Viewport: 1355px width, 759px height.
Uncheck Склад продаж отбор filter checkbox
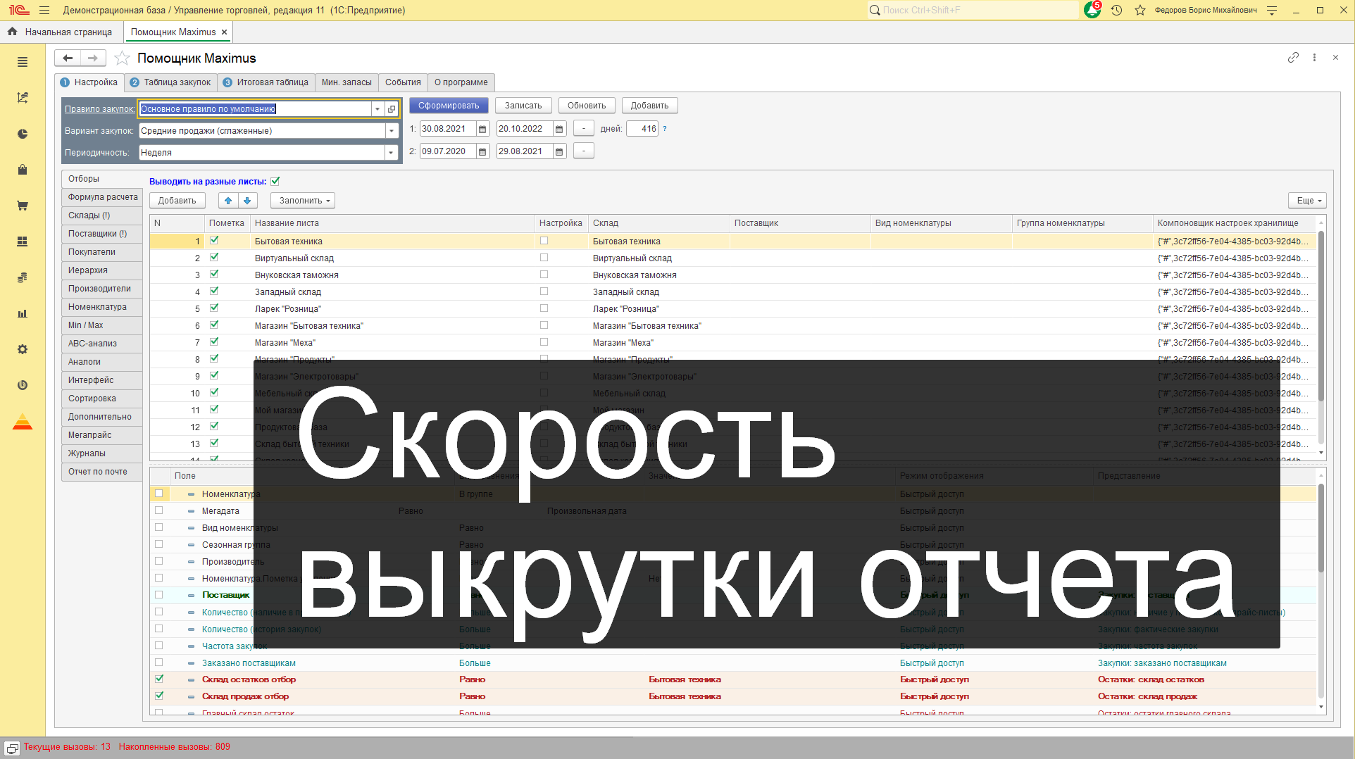(159, 696)
